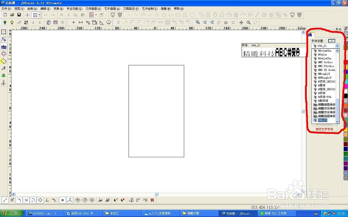348x217 pixels.
Task: Open the 视图 menu
Action: pyautogui.click(x=19, y=9)
